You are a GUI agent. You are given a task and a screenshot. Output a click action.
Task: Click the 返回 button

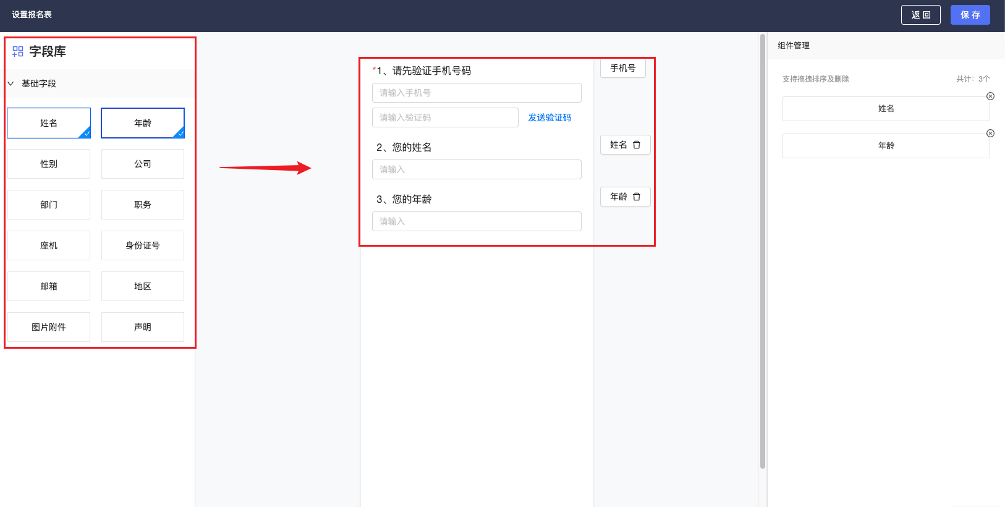pos(920,15)
